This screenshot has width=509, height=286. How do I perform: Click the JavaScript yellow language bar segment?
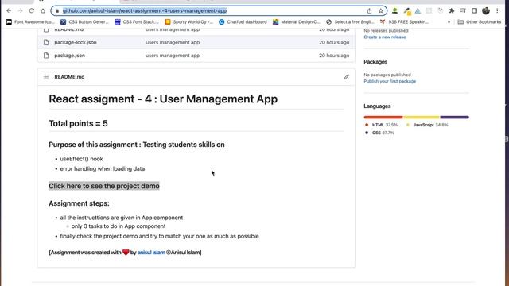[422, 117]
